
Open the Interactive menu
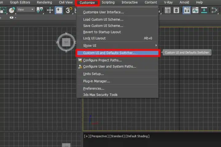(x=130, y=2)
